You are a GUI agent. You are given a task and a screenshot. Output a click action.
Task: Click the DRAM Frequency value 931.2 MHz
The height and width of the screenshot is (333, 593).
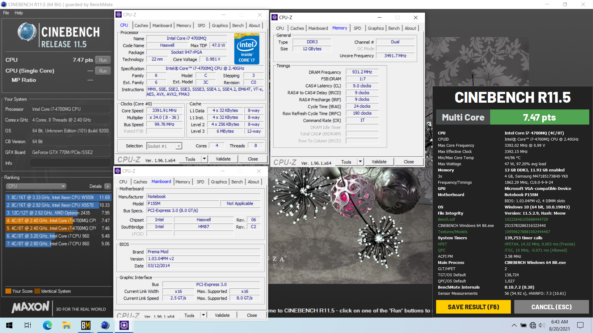(x=362, y=72)
